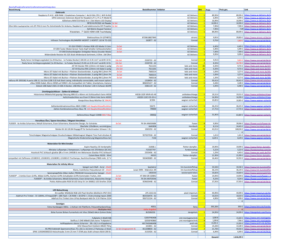Select the Elektronik section heading cell
Screen dimensions: 281x246
coord(60,13)
